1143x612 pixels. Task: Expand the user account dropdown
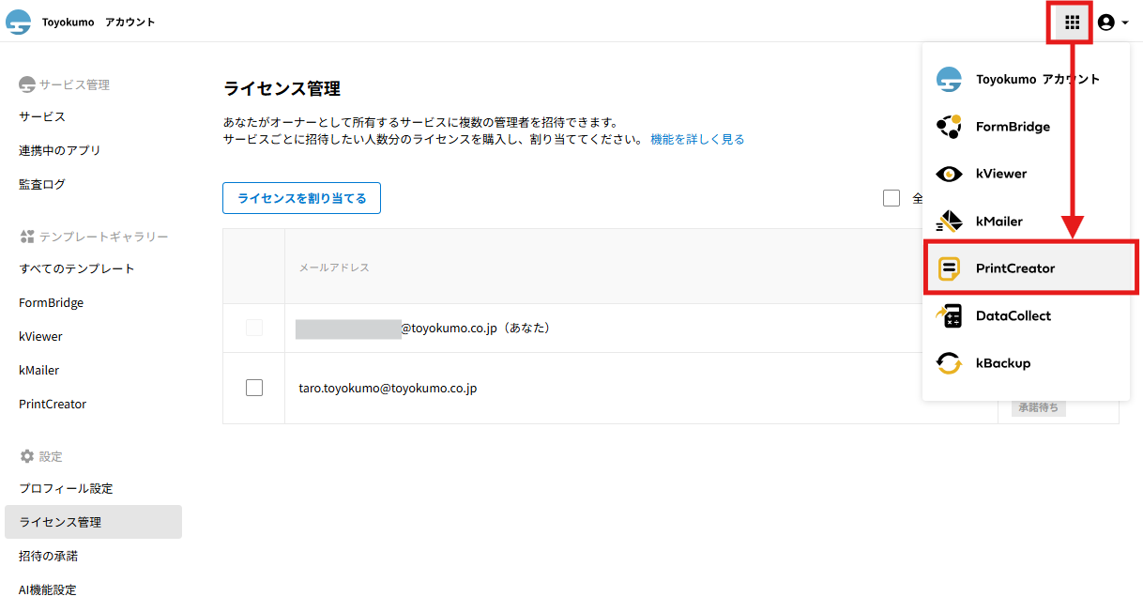coord(1112,23)
